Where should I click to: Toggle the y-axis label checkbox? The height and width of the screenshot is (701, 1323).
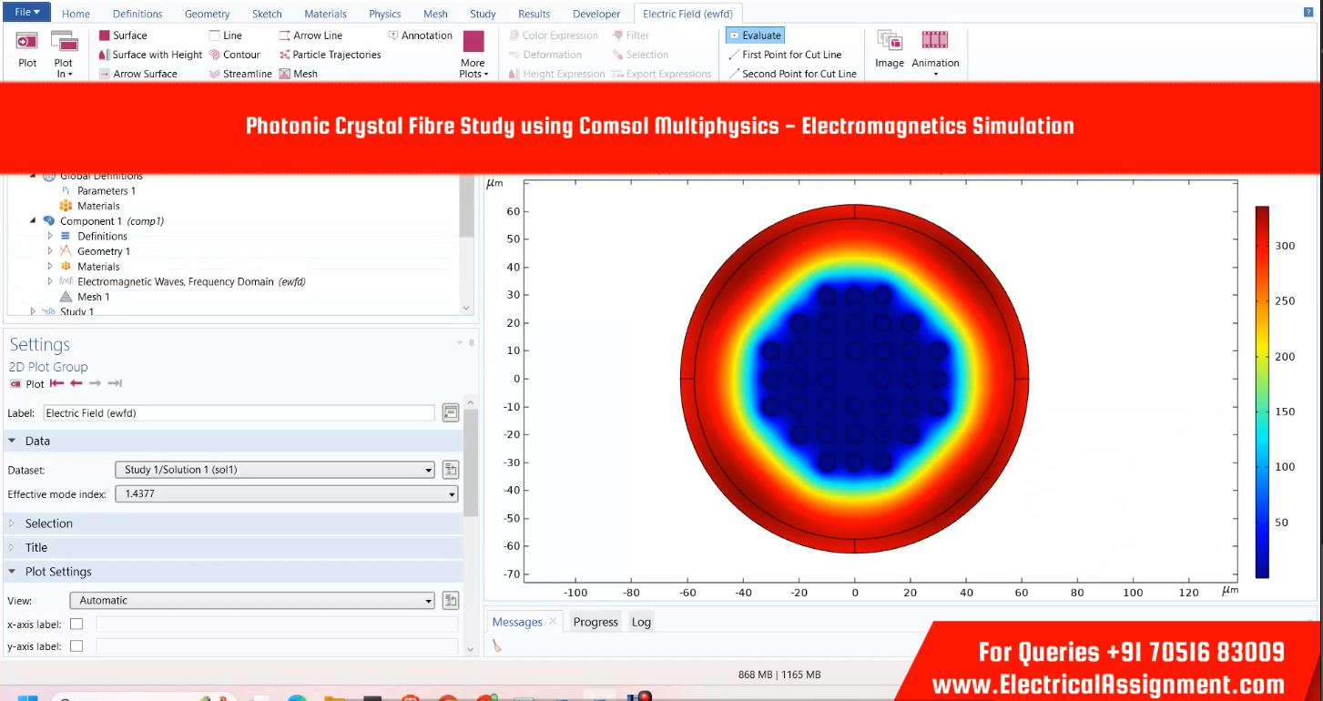[x=76, y=646]
